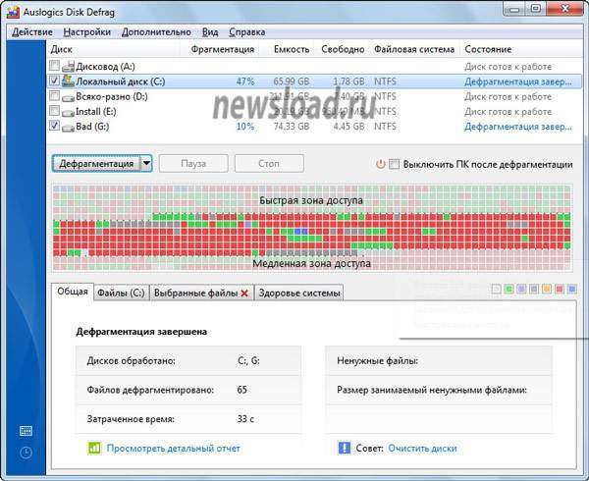The height and width of the screenshot is (481, 589).
Task: Click the orange legend square
Action: (547, 289)
